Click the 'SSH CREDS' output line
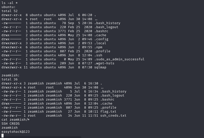Image resolution: width=204 pixels, height=138 pixels. (11, 124)
